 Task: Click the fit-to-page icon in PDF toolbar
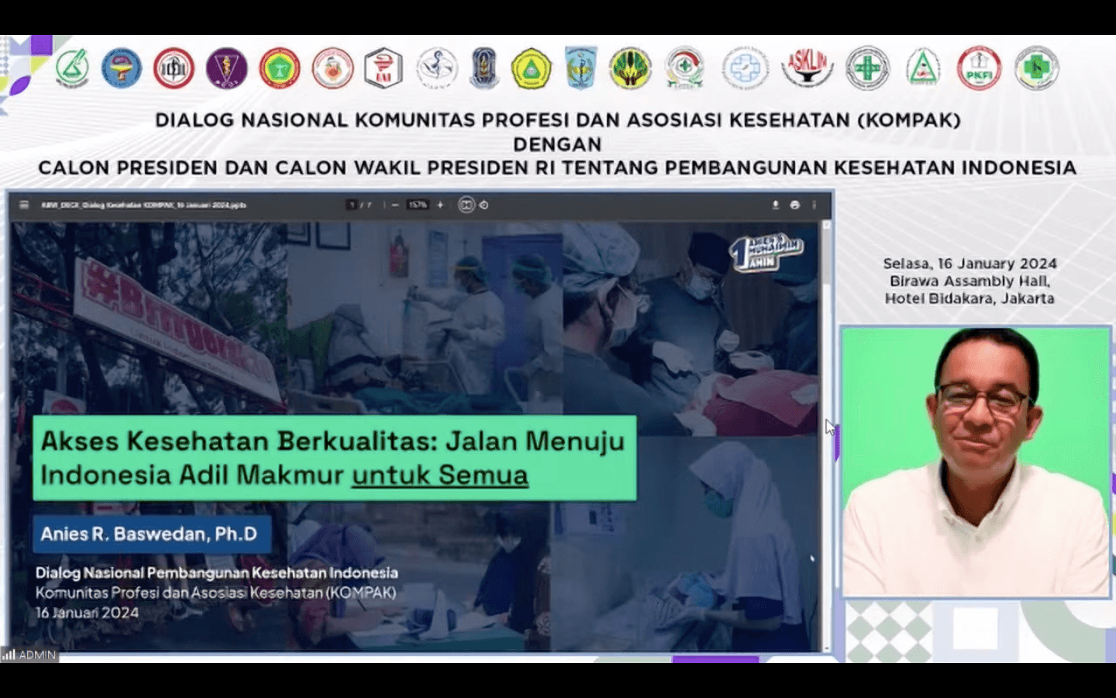[466, 205]
